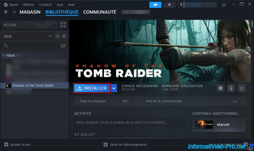Click the 13 JUILLET date heading

tap(84, 134)
